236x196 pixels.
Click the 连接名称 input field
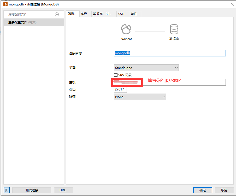[170, 53]
